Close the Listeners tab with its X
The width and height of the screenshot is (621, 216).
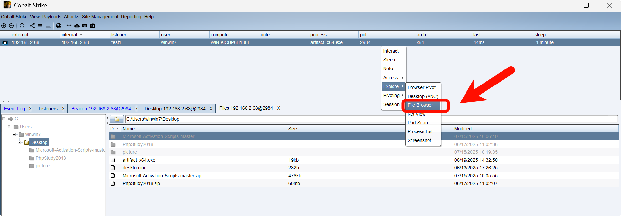click(63, 109)
